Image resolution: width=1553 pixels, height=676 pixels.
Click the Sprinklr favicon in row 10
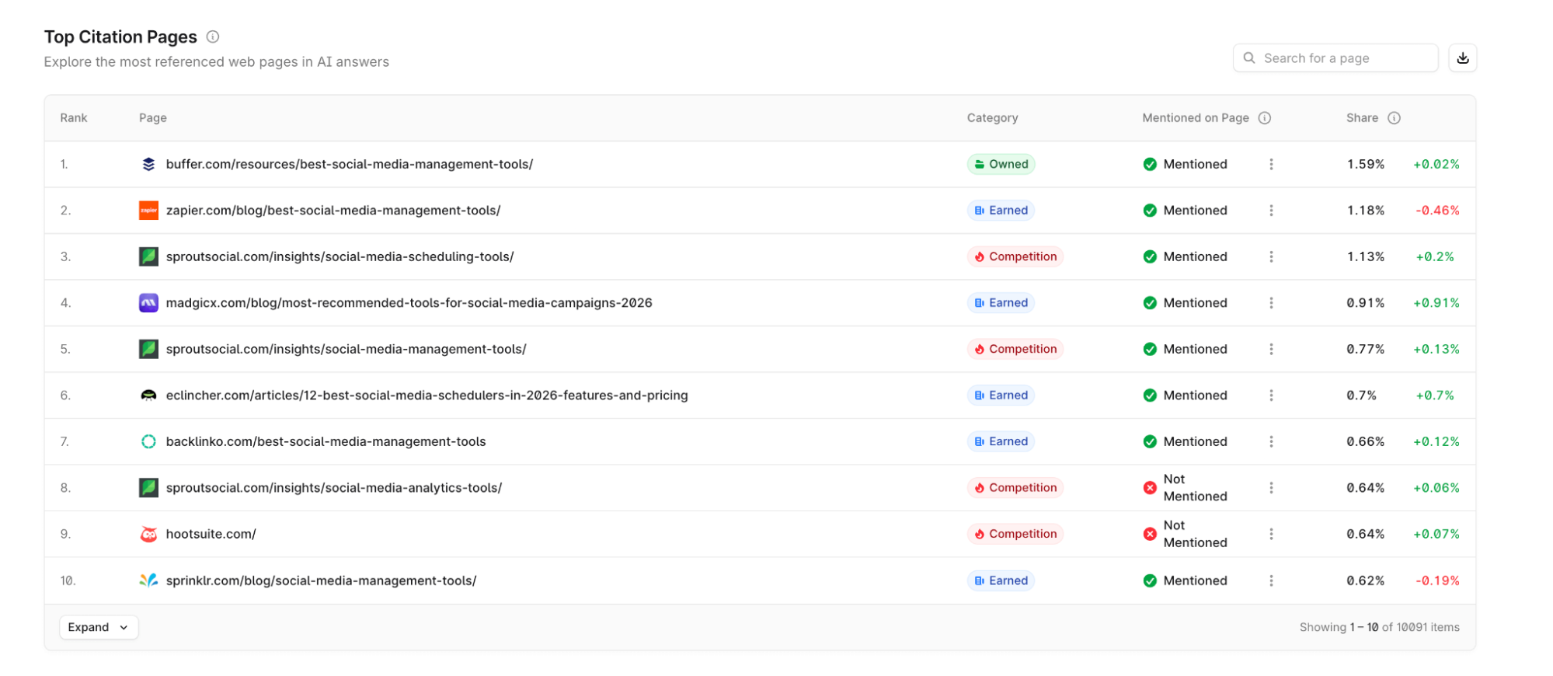coord(148,580)
